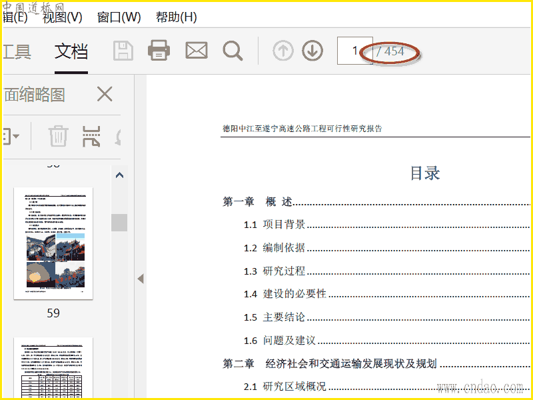Open the 帮助(H) menu
Image resolution: width=533 pixels, height=400 pixels.
(177, 17)
